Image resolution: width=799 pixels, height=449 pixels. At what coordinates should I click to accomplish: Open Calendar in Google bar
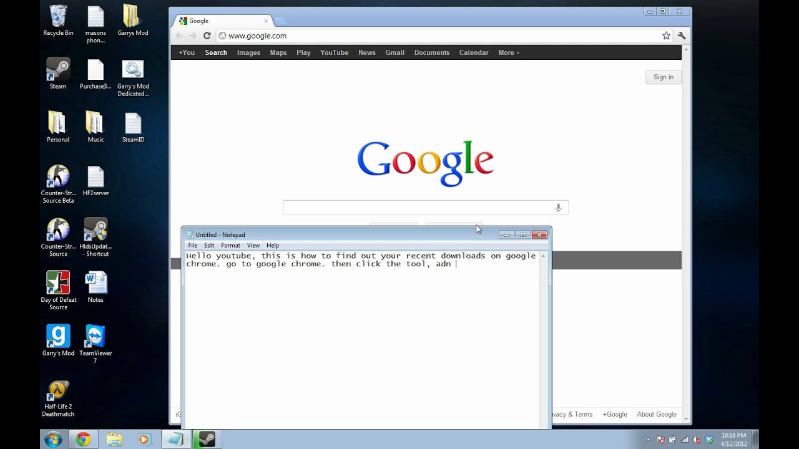474,52
